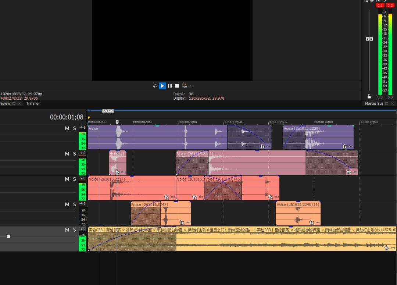Click the Master Bus volume fader handle

(x=369, y=39)
